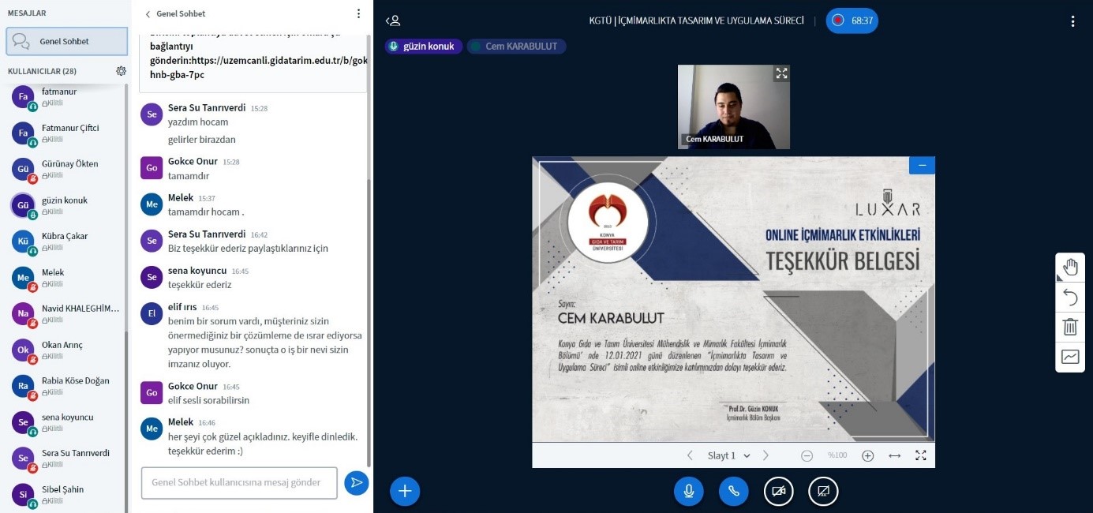The height and width of the screenshot is (513, 1093).
Task: Send the chat message arrow button
Action: [357, 482]
